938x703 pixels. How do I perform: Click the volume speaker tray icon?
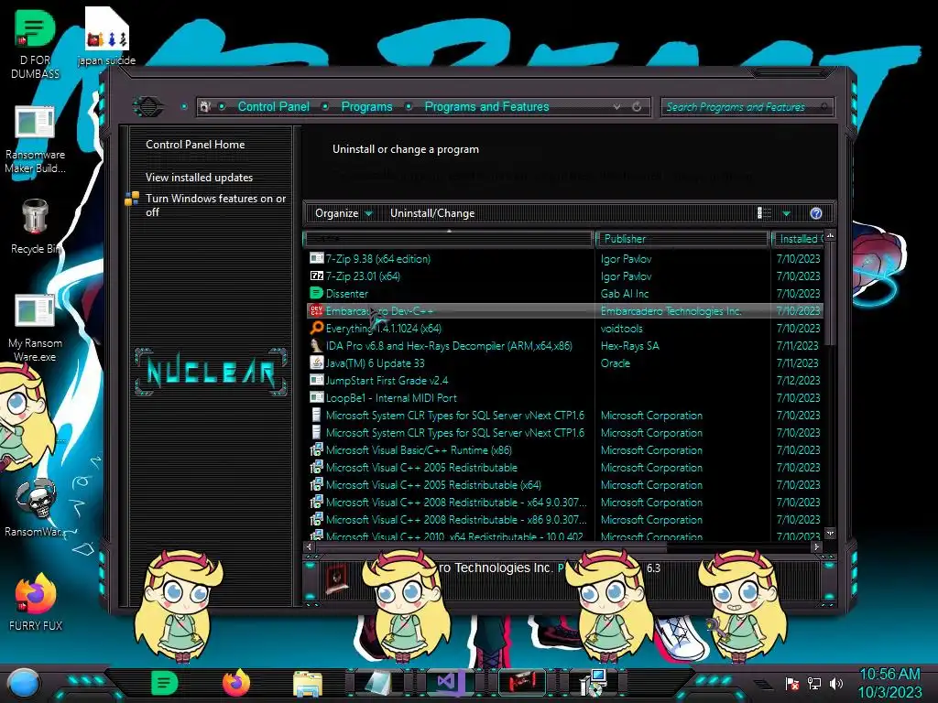point(836,683)
